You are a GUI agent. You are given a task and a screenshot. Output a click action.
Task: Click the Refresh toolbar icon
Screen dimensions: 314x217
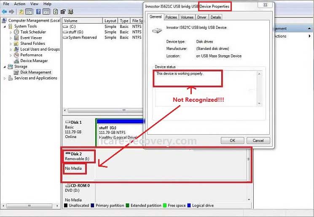56,12
